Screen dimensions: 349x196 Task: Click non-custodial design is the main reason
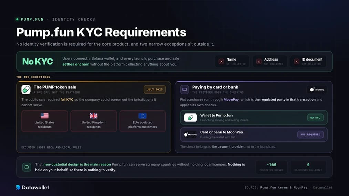[x=77, y=164]
